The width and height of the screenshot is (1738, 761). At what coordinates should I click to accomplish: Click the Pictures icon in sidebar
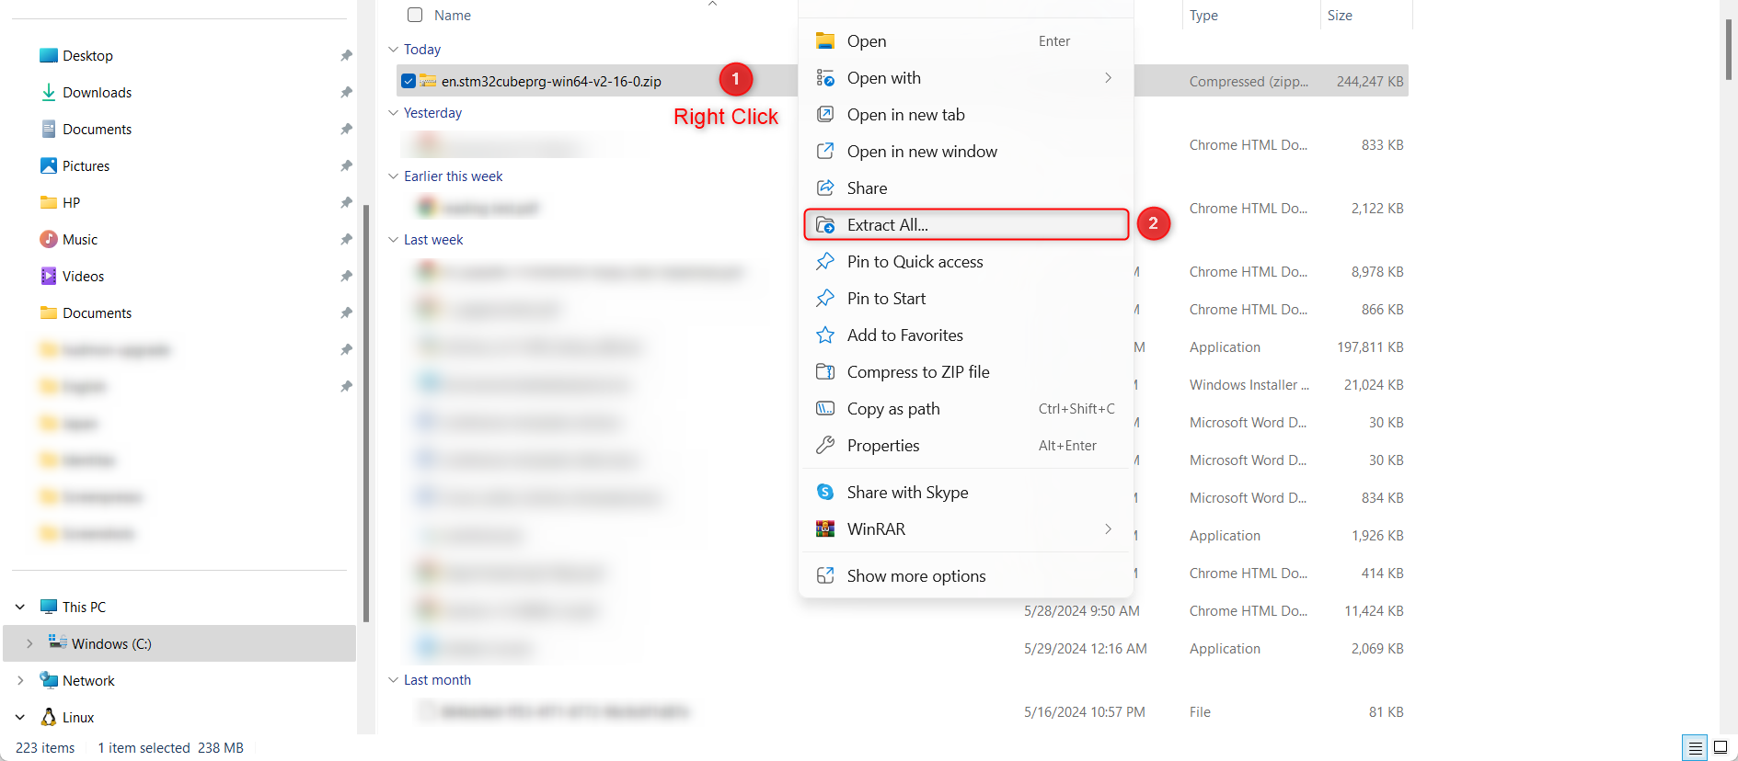coord(49,166)
